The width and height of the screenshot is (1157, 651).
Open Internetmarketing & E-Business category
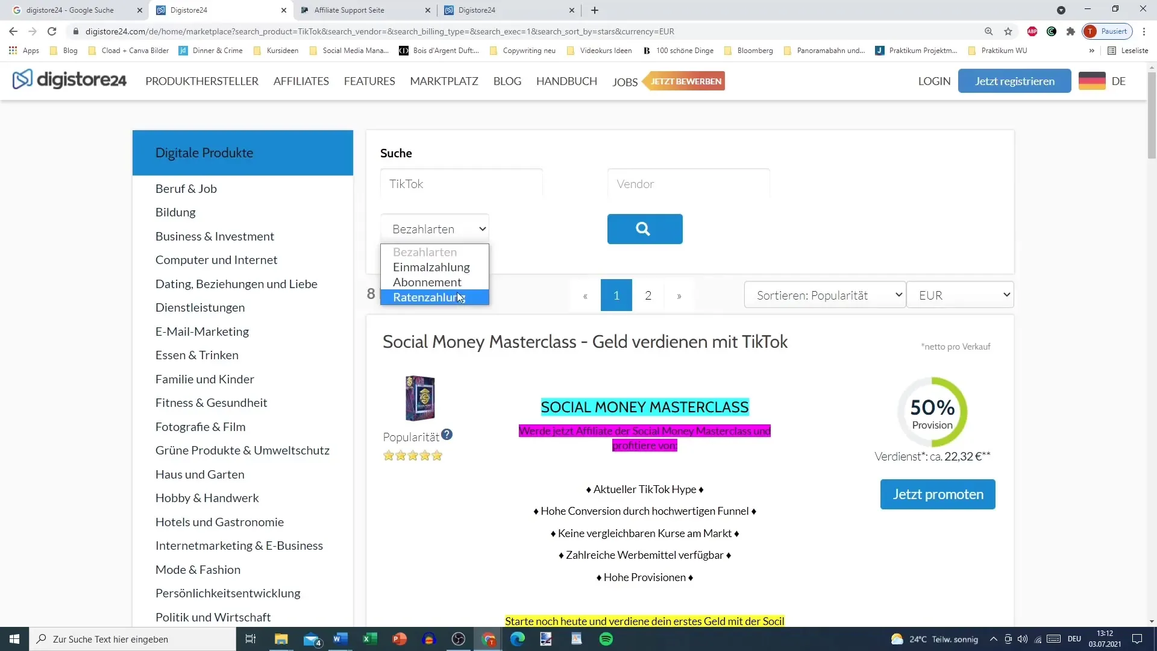point(239,546)
